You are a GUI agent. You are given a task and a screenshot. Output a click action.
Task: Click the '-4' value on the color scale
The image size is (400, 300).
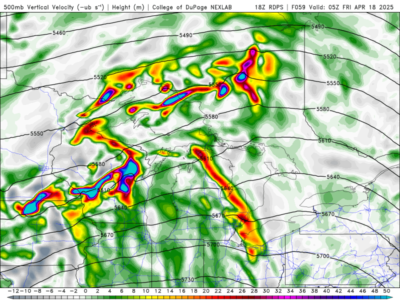click(x=61, y=291)
